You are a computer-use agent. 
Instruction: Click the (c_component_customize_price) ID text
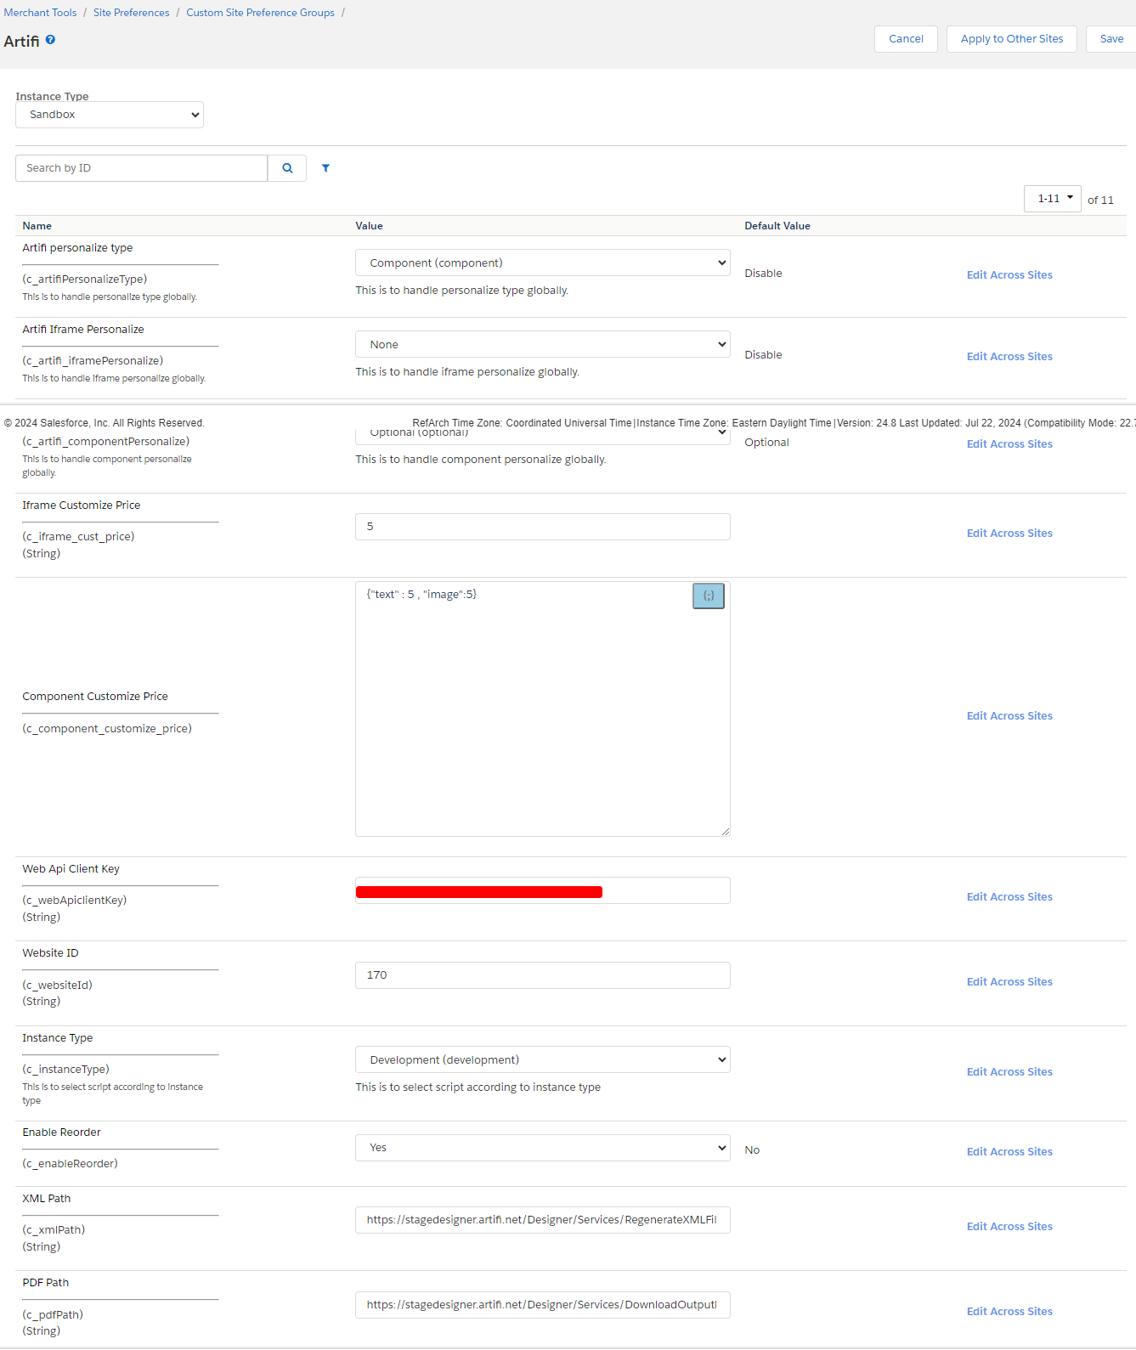[x=107, y=729]
